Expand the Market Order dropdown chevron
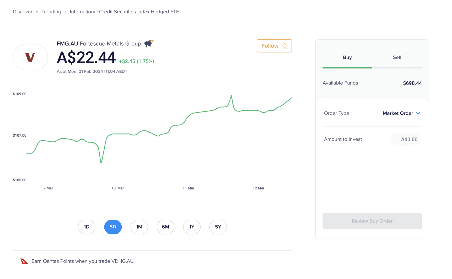The image size is (452, 279). [x=418, y=113]
